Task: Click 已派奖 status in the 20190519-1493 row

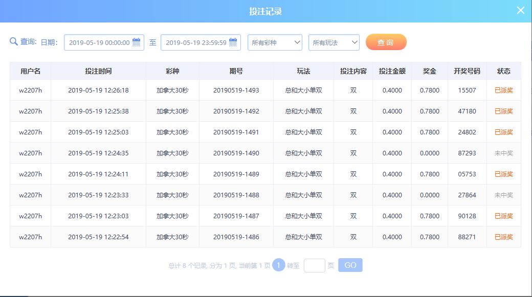Action: (503, 90)
